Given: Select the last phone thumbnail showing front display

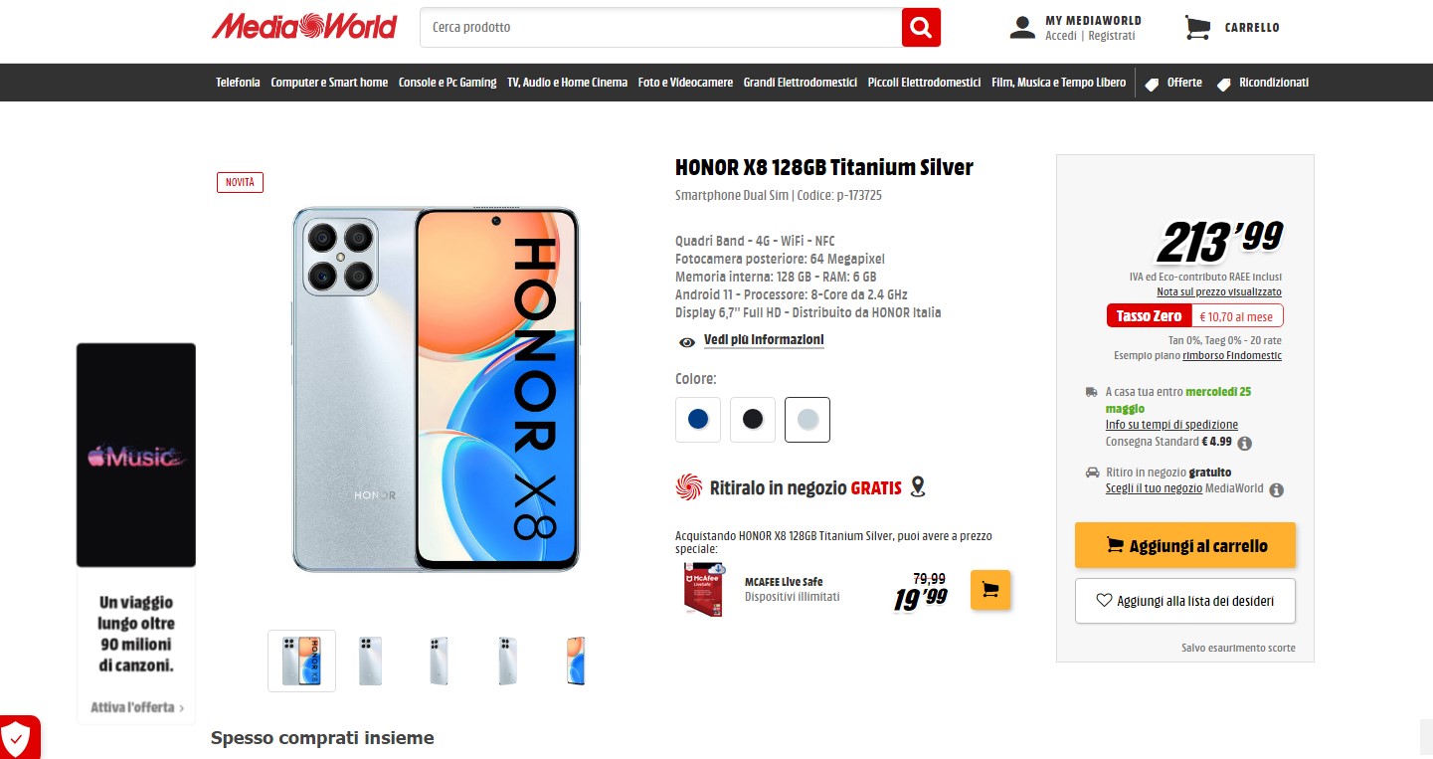Looking at the screenshot, I should [576, 661].
